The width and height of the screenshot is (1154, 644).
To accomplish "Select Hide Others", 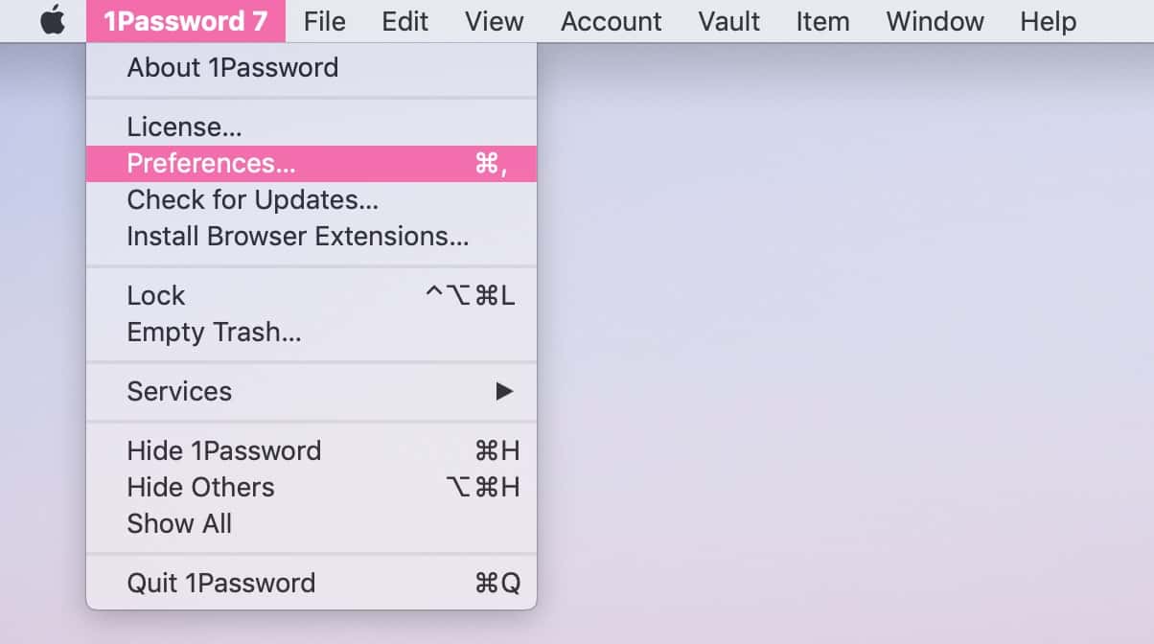I will pos(312,487).
